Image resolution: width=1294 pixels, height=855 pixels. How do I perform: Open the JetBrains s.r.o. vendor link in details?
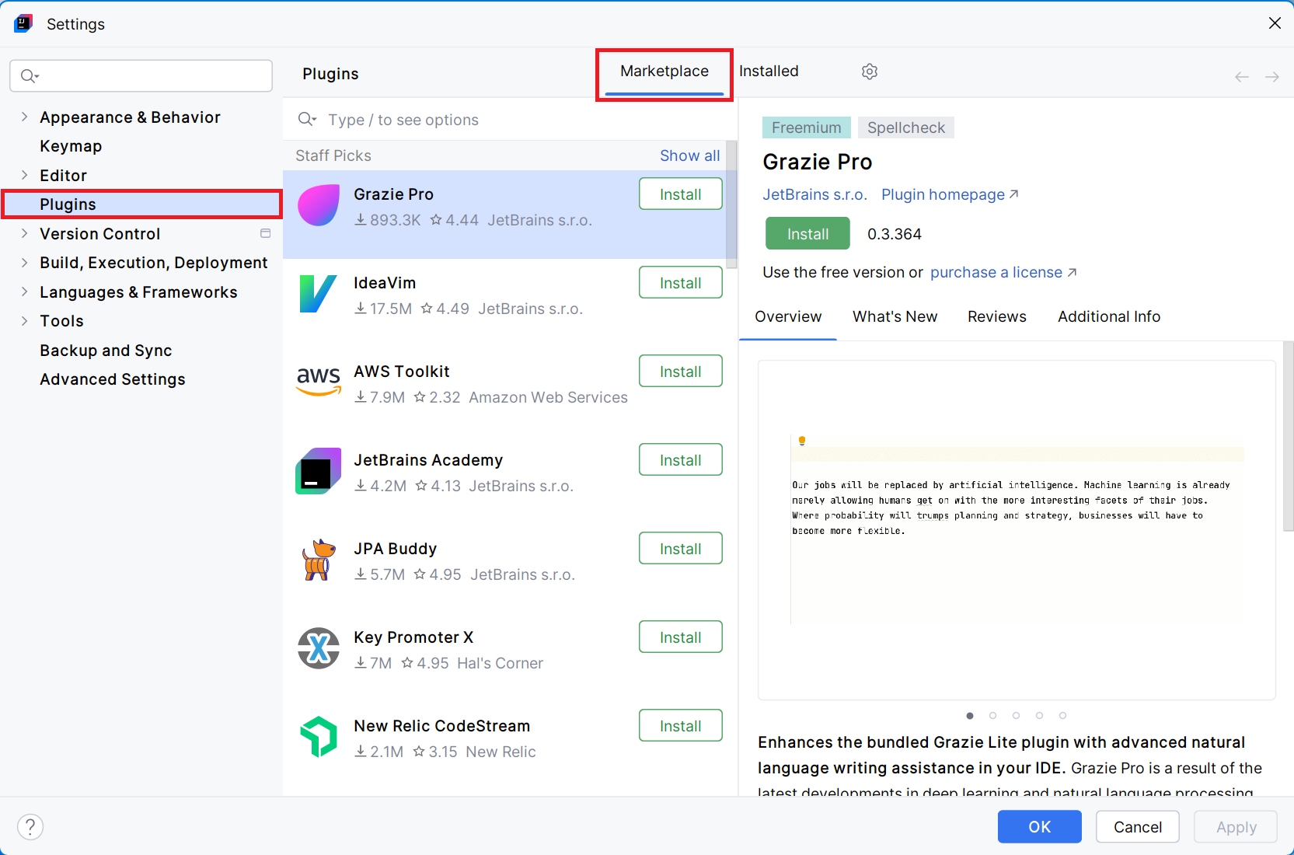tap(814, 194)
